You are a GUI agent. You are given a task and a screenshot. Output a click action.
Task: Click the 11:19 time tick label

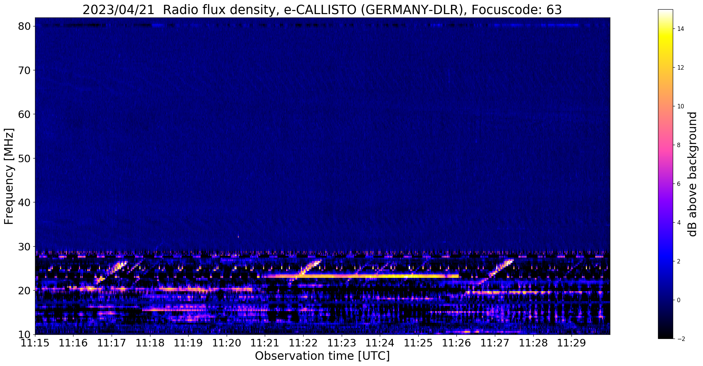tap(188, 343)
